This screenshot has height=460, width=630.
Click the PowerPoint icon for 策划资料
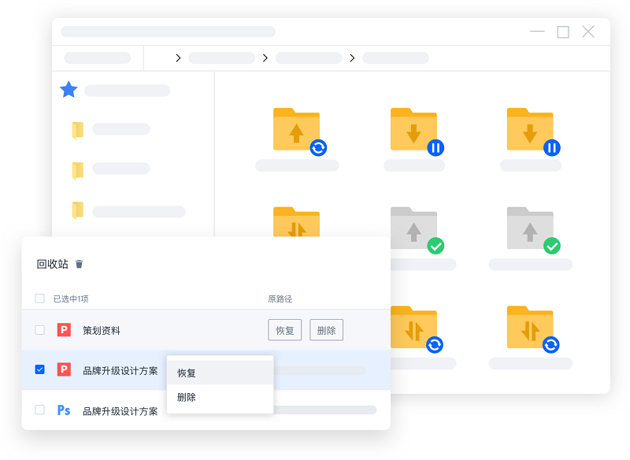tap(63, 330)
